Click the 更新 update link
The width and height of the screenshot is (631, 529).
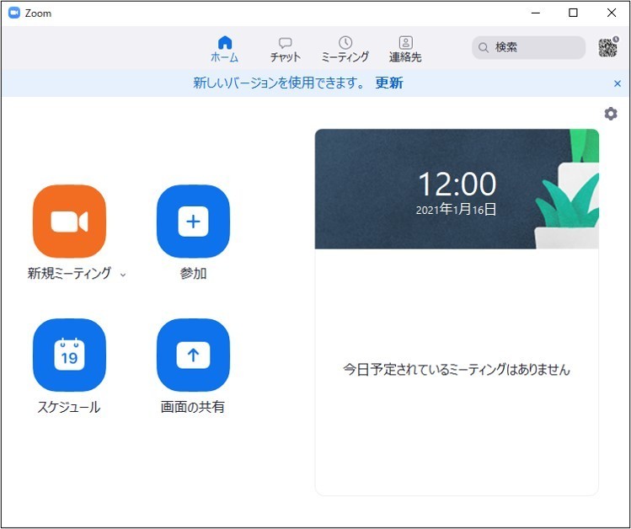coord(389,83)
